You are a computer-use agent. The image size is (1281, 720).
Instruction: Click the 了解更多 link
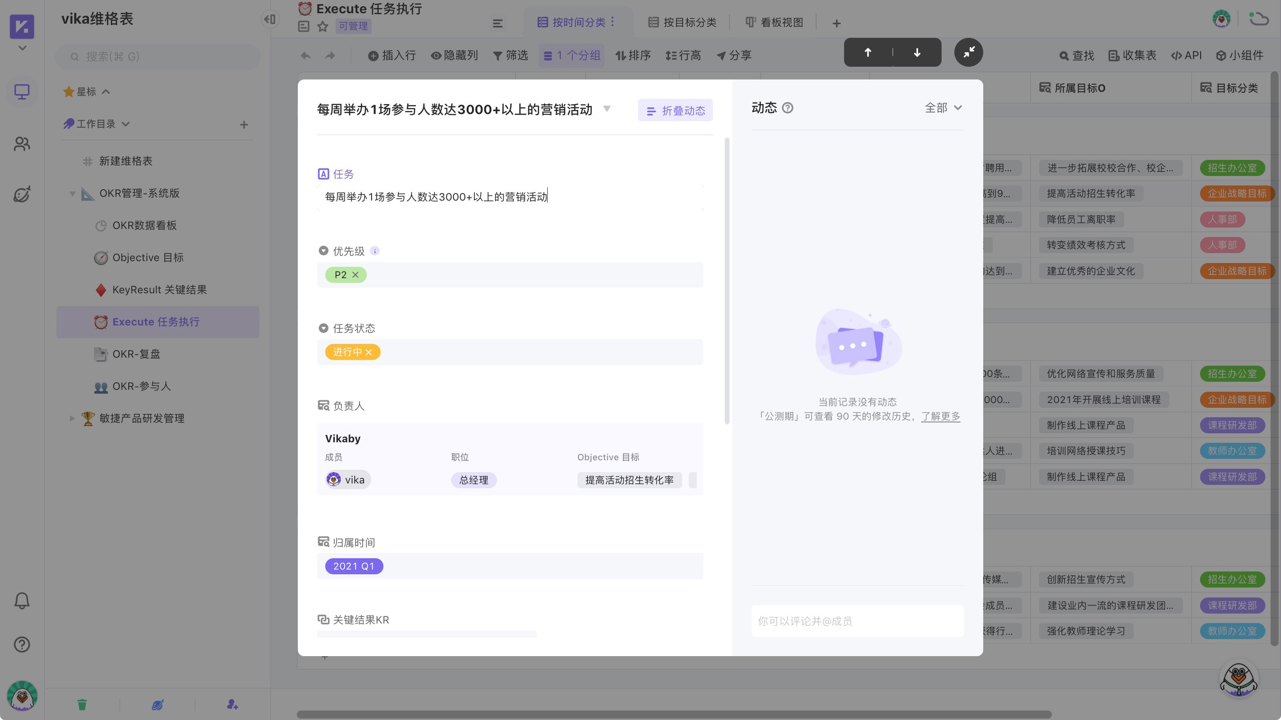point(940,417)
